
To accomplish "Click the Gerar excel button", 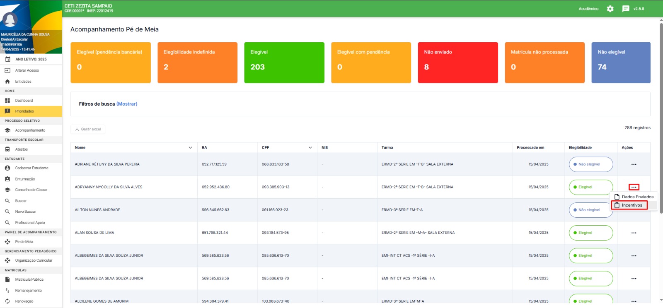I will tap(88, 130).
